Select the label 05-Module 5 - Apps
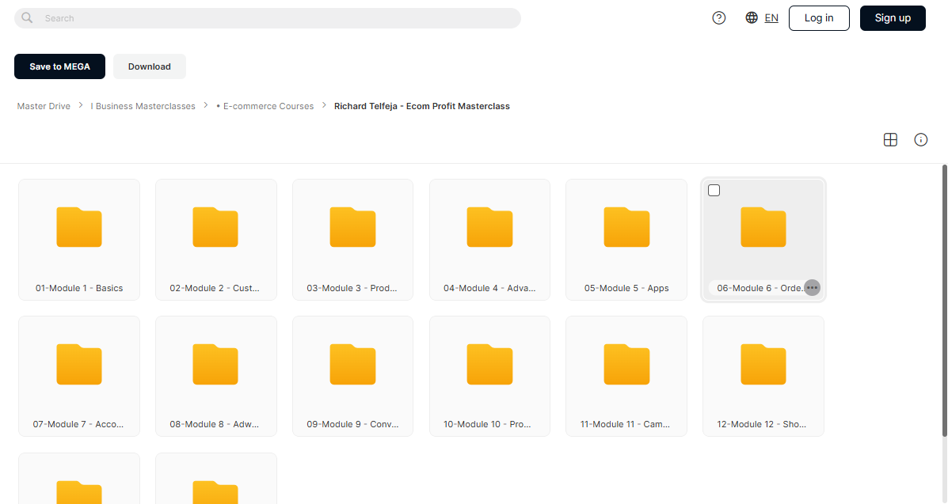This screenshot has width=948, height=504. click(x=627, y=288)
